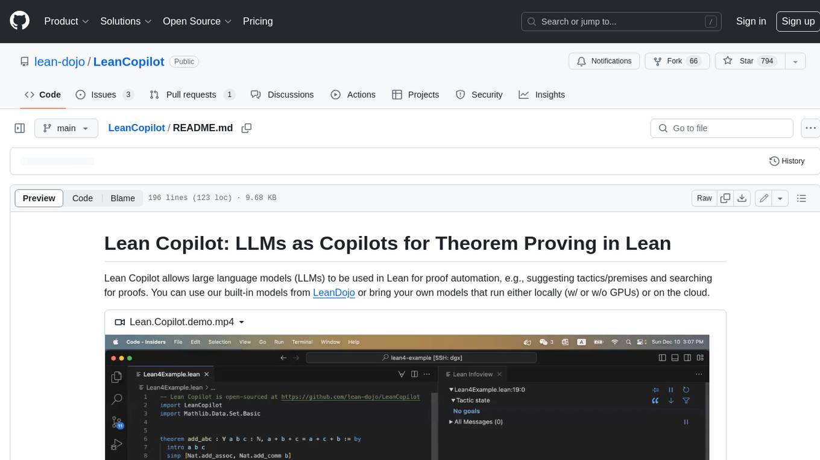Open the LeanCopilot repository link

tap(129, 61)
